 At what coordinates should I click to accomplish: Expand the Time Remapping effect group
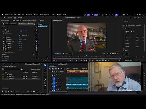coord(2,53)
